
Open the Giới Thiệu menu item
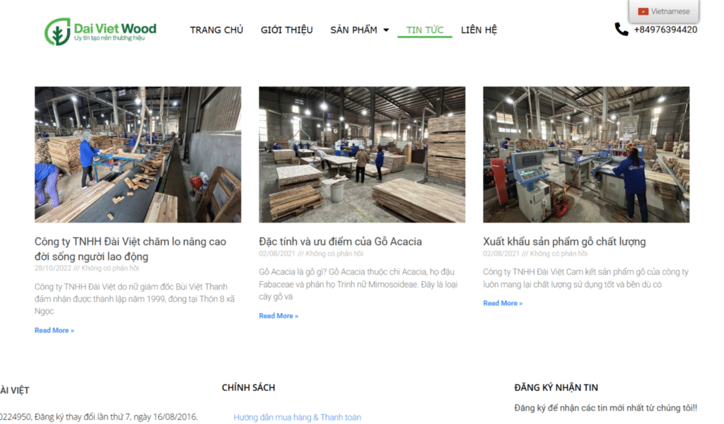[286, 30]
